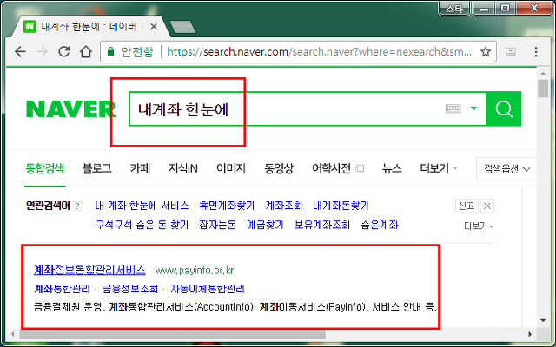Click the NAVER logo

[x=71, y=108]
